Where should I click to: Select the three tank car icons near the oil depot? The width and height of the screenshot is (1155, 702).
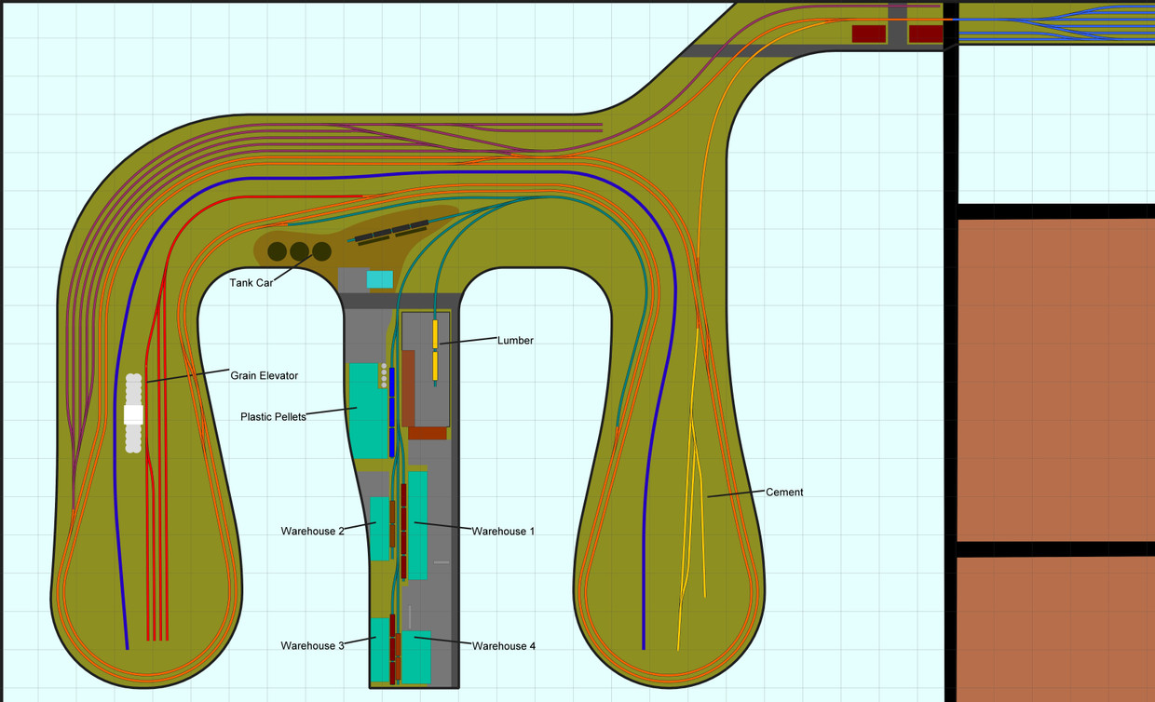tap(296, 251)
